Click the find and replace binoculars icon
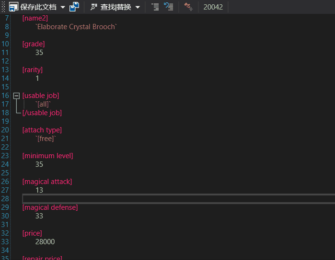This screenshot has height=260, width=335. pyautogui.click(x=93, y=7)
